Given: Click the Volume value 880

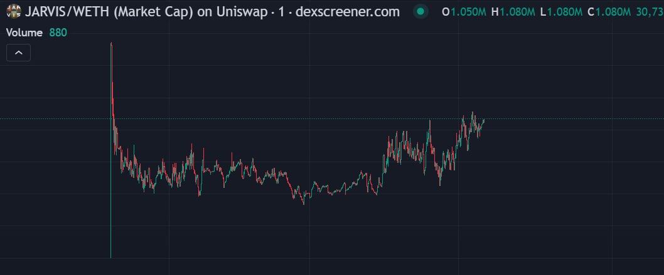Looking at the screenshot, I should (58, 33).
